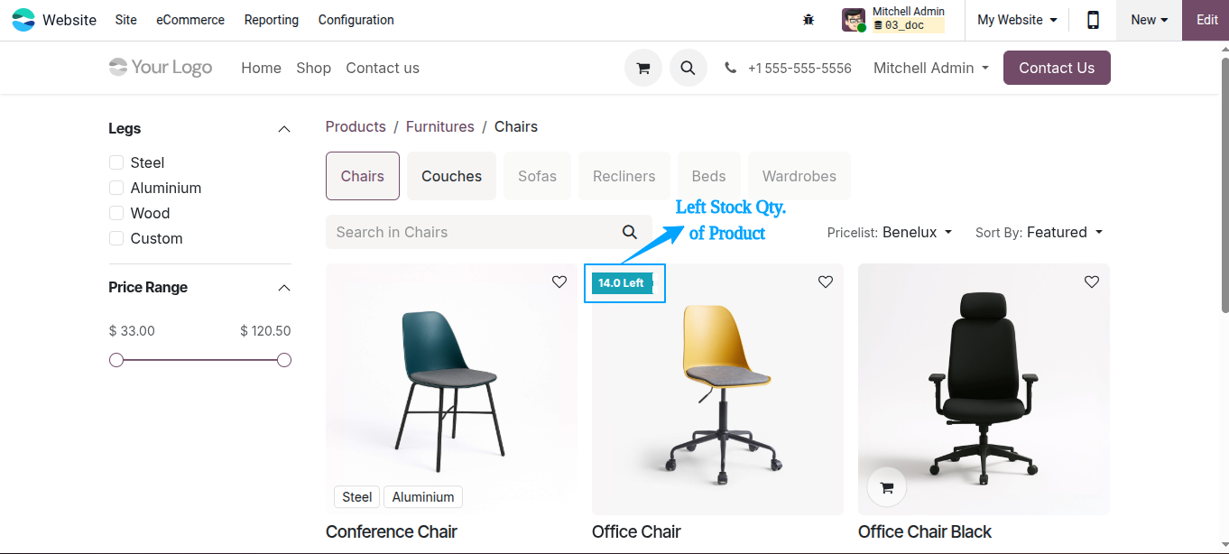This screenshot has height=554, width=1229.
Task: Collapse the Legs filter section
Action: coord(284,129)
